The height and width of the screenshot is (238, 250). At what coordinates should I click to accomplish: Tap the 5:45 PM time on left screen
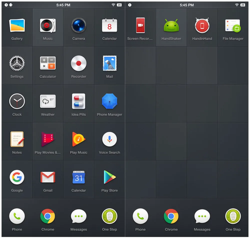[63, 5]
